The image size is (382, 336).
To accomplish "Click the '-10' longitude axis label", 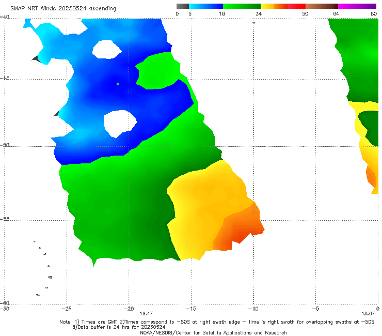I will [253, 309].
